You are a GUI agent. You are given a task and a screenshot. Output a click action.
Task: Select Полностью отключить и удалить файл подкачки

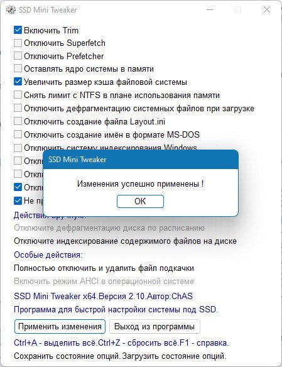[104, 268]
